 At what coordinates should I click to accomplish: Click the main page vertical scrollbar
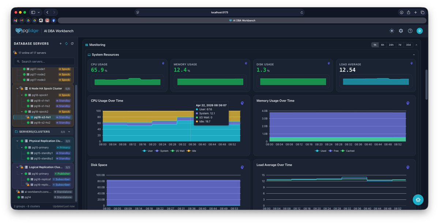click(x=426, y=85)
